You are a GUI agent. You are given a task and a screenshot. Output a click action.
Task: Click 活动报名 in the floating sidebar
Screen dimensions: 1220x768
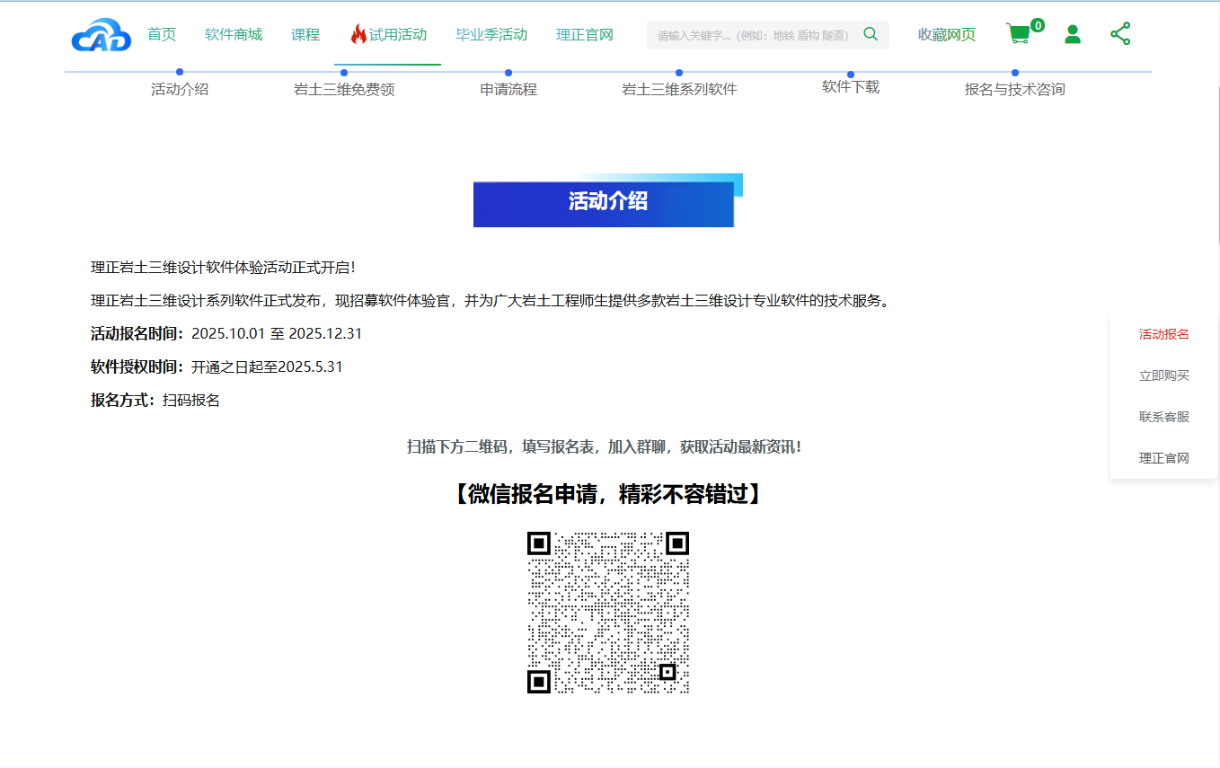[1163, 334]
